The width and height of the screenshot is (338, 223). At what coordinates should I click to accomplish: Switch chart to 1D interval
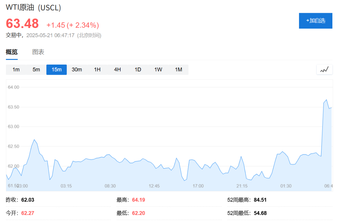pos(138,70)
